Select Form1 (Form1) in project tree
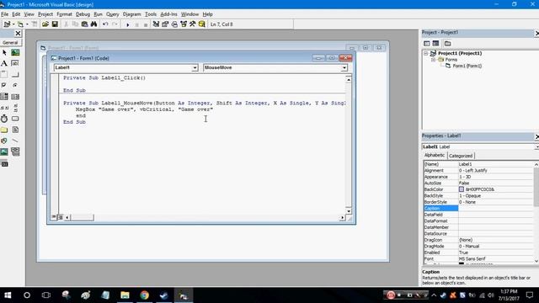Viewport: 539px width, 303px height. point(467,66)
